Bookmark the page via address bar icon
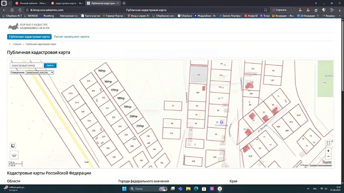Viewport: 344px width, 193px height. [x=266, y=10]
